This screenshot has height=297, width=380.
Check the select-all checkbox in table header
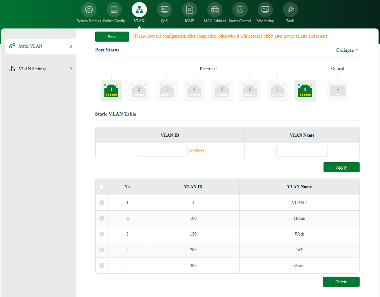point(102,187)
